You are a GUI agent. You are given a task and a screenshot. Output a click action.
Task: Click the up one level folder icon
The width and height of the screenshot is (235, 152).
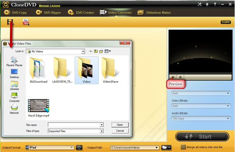(96, 51)
